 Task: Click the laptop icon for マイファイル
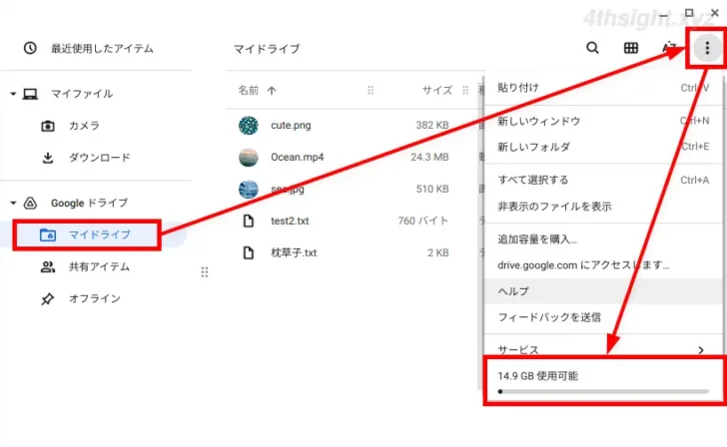[31, 94]
